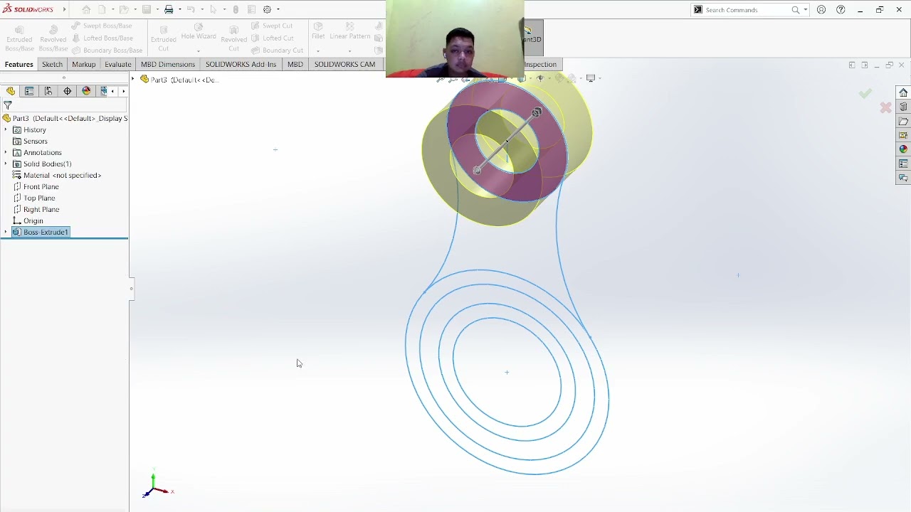Open the Hole Wizard dropdown arrow
Viewport: 911px width, 512px height.
pyautogui.click(x=199, y=50)
